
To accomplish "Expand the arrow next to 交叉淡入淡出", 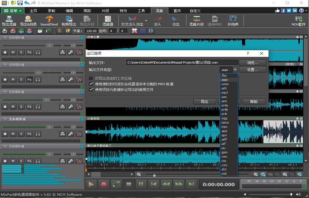I will tap(146, 20).
